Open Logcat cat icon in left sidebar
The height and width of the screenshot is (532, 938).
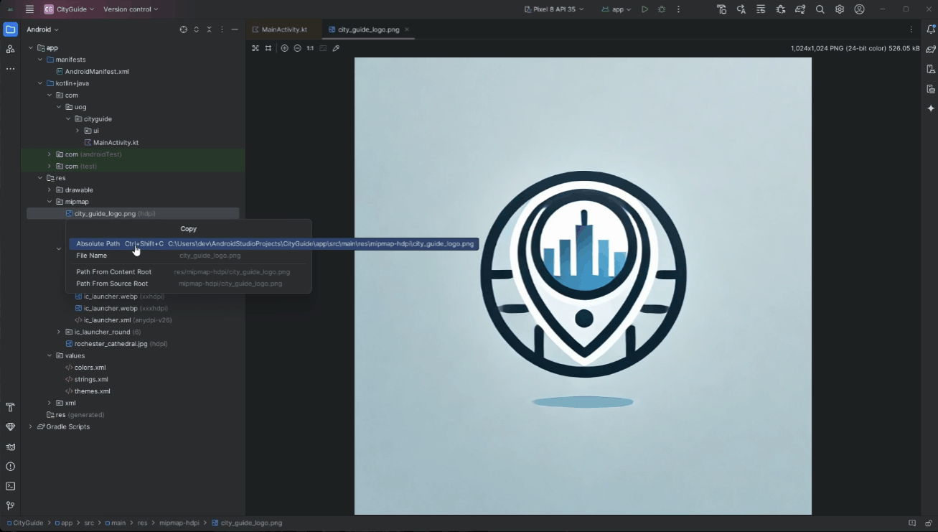(10, 447)
